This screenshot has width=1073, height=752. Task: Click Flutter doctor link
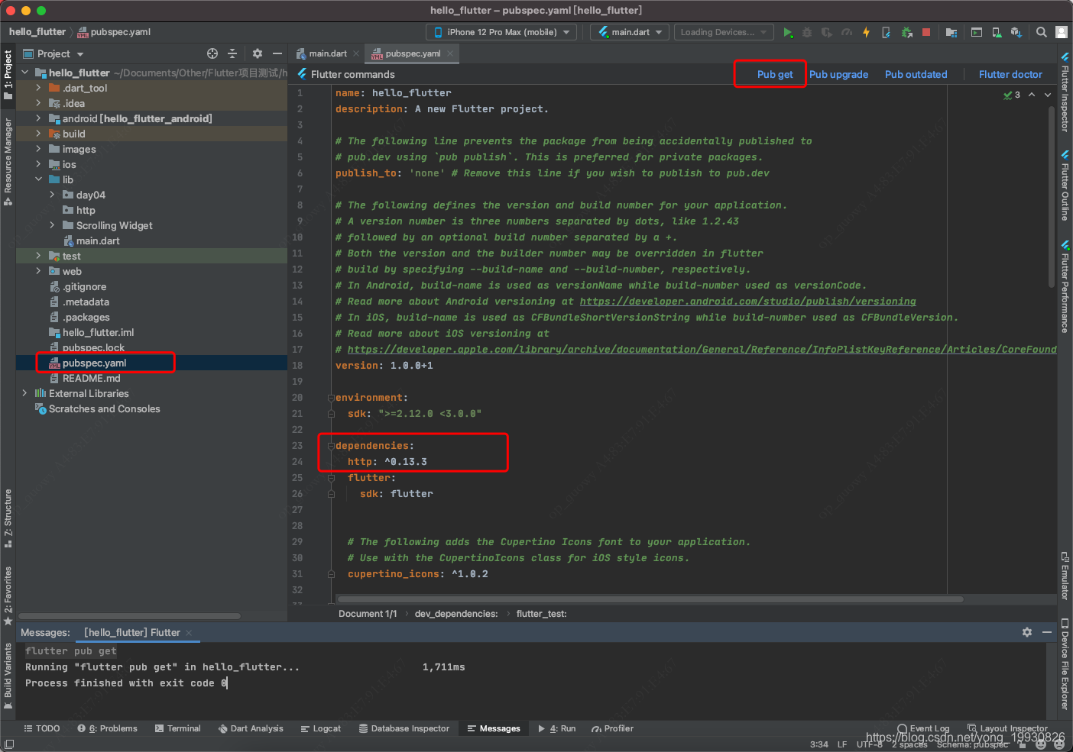click(1010, 74)
